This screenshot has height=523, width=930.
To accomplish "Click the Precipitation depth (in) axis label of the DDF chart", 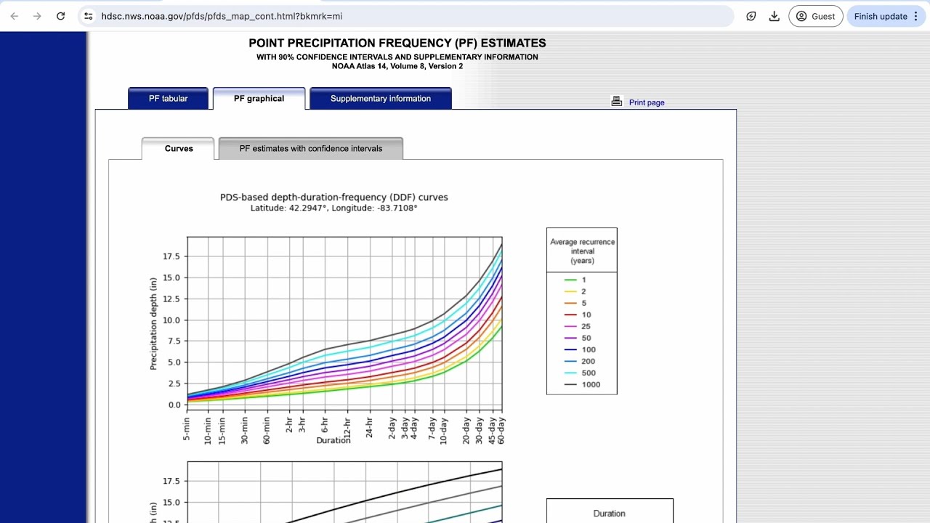I will pos(153,323).
